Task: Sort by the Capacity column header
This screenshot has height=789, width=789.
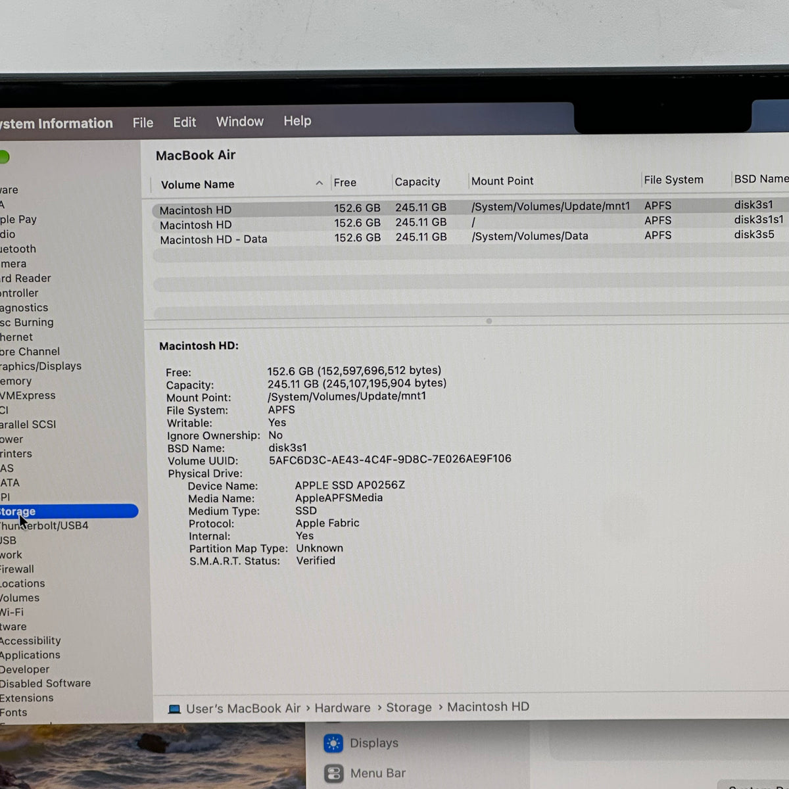Action: click(418, 182)
